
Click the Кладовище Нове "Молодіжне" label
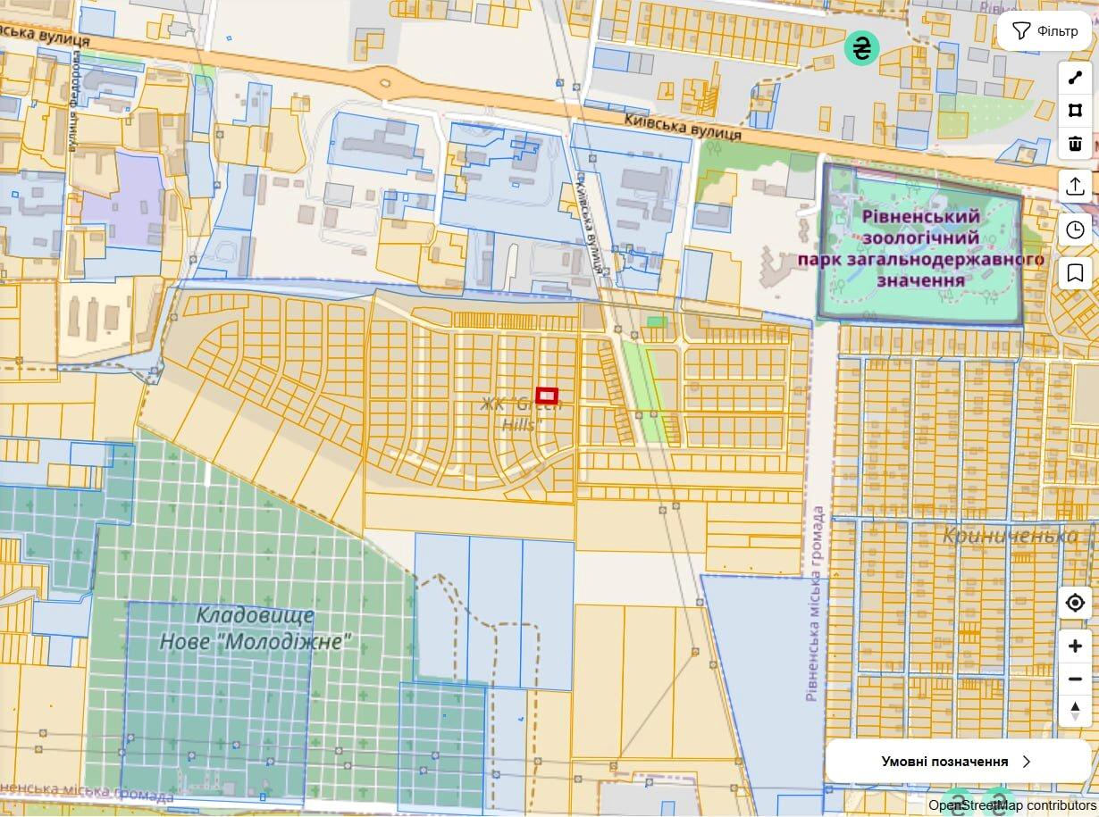[x=256, y=628]
